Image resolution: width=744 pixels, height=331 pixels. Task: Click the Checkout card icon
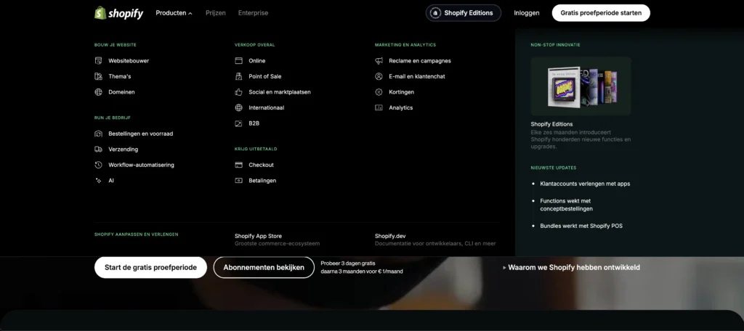coord(238,165)
